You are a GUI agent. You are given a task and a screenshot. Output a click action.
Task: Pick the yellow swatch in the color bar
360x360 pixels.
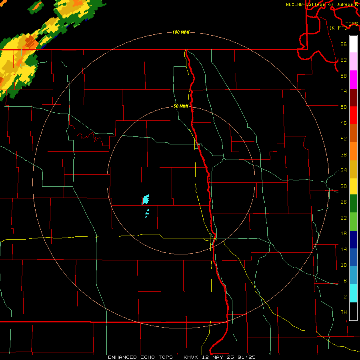click(353, 186)
